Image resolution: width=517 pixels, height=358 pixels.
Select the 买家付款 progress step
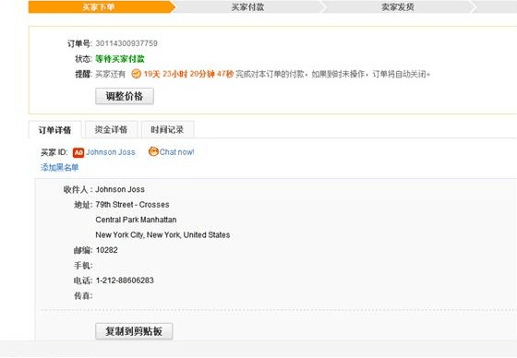point(247,7)
